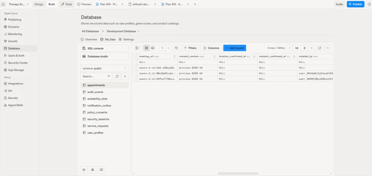Switch to Plan #14 tab

coord(108,4)
